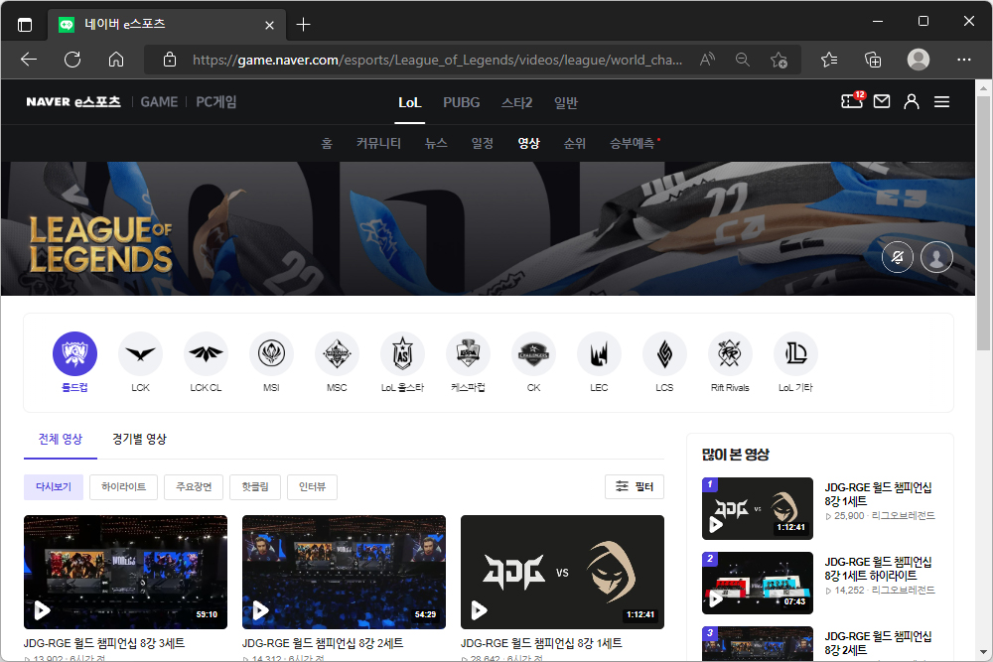This screenshot has width=993, height=662.
Task: Switch to the 스타2 game tab
Action: coord(516,102)
